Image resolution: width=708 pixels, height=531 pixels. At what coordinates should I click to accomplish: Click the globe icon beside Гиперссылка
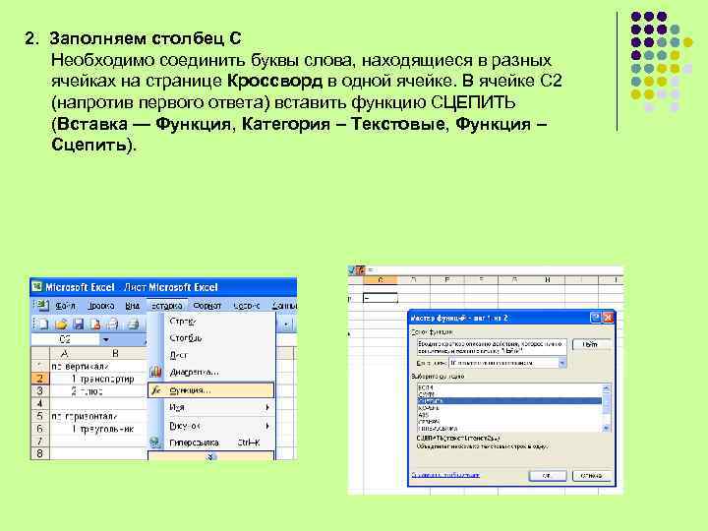[x=155, y=442]
